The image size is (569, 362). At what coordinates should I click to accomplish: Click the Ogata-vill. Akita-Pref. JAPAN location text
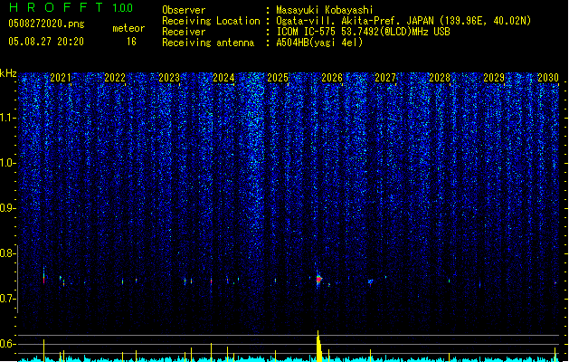(403, 21)
